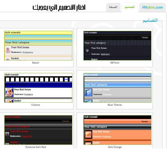Pick the Extreme Dark Red preview
168x150 pixels.
tap(38, 130)
